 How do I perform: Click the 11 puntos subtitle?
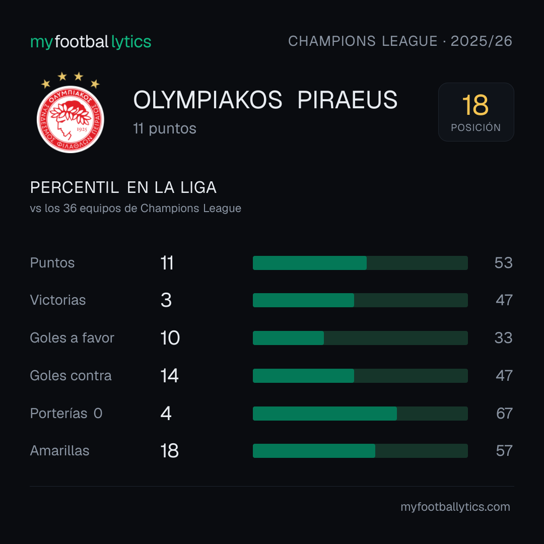coord(165,129)
